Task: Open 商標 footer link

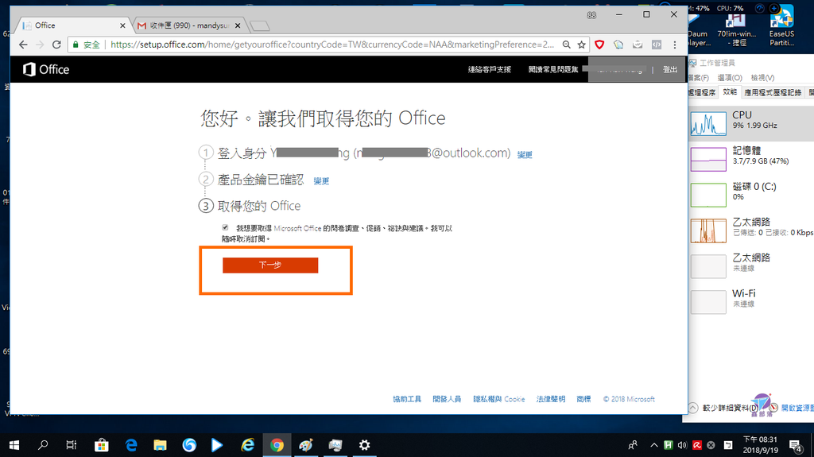Action: (583, 399)
